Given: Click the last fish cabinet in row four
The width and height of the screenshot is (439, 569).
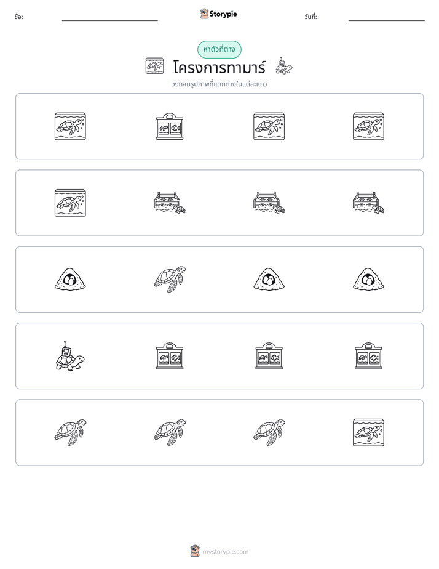Looking at the screenshot, I should point(368,356).
